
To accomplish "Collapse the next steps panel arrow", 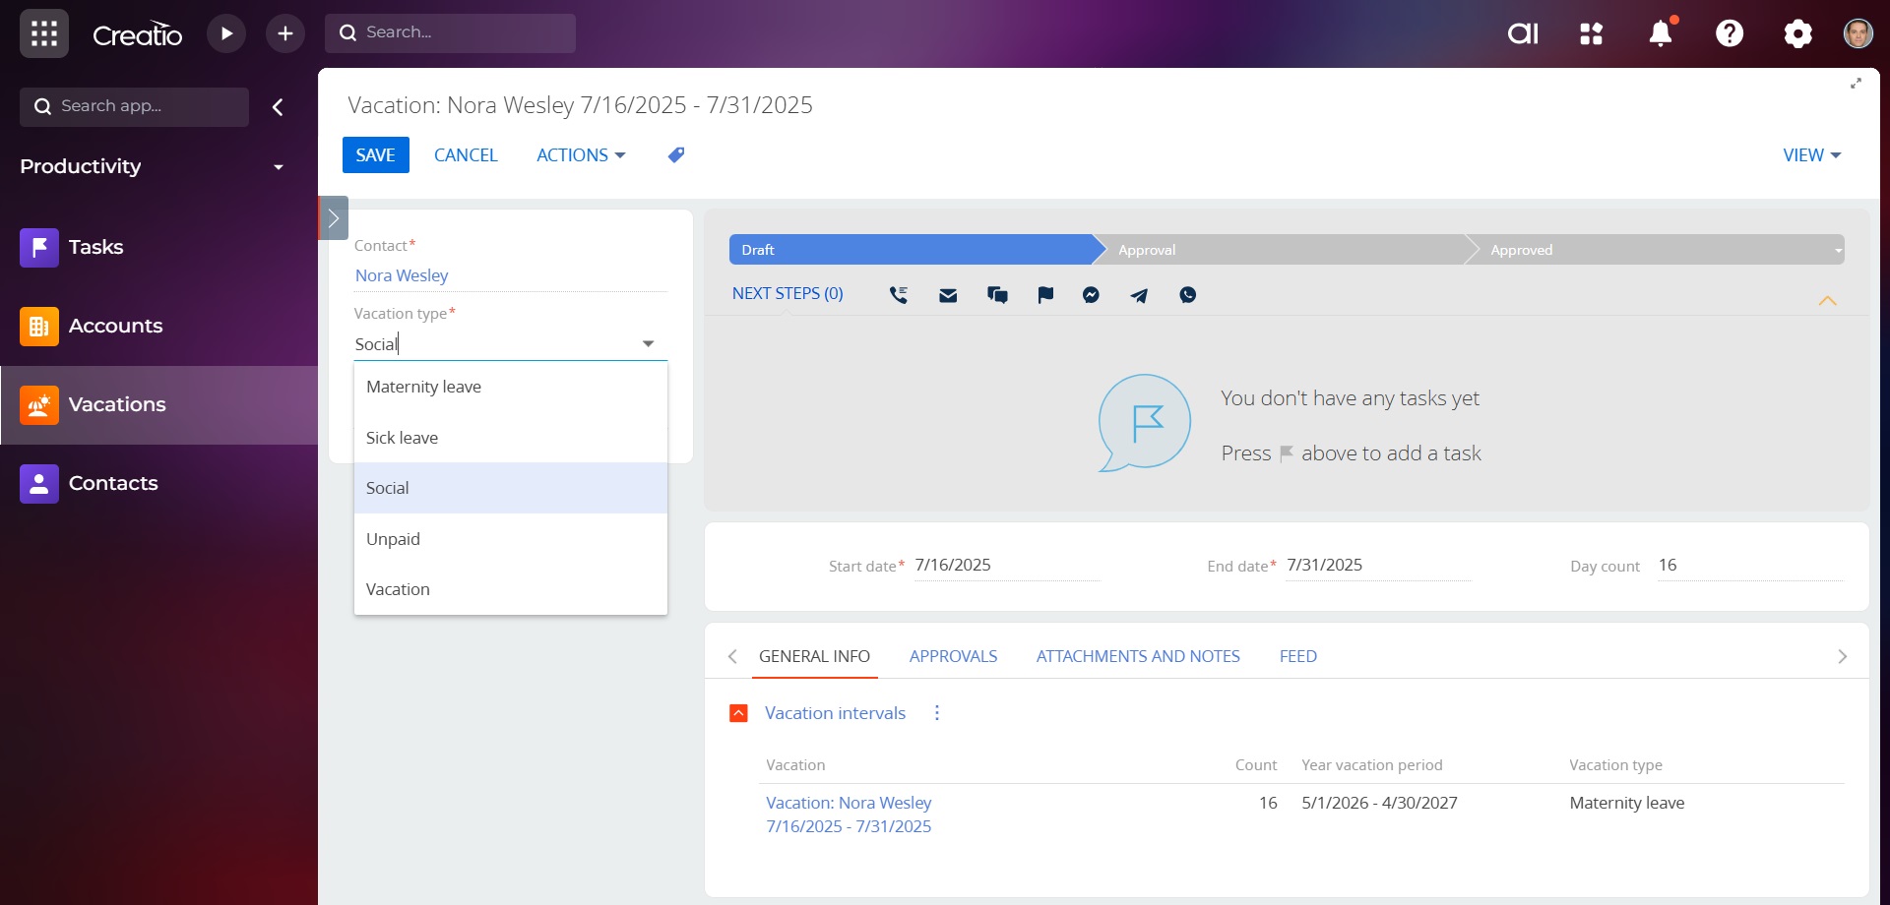I will pos(1827,301).
